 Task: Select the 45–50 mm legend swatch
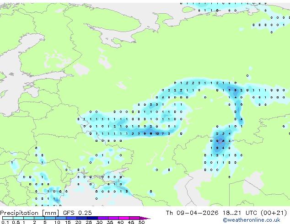point(134,218)
